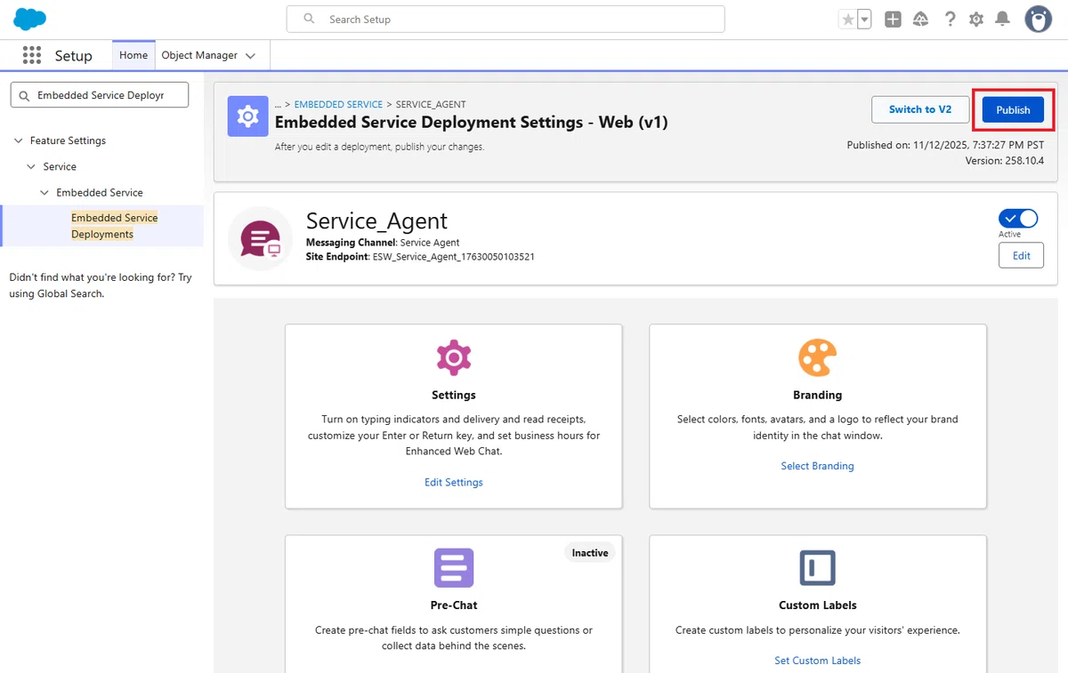
Task: Switch to the Home tab
Action: tap(133, 55)
